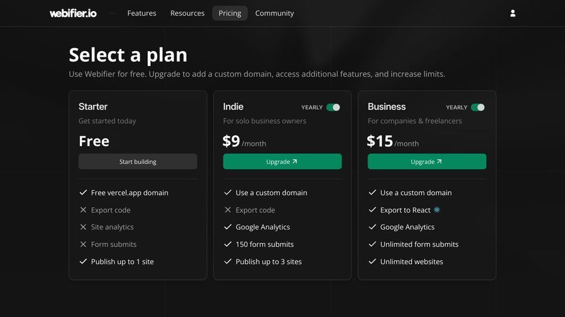Go to the Community page

coord(275,13)
